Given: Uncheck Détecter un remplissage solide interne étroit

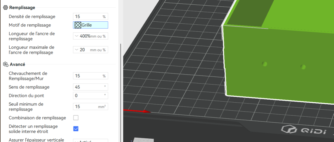Looking at the screenshot, I should [76, 129].
